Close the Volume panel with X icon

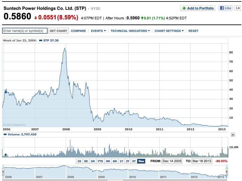tap(233, 135)
